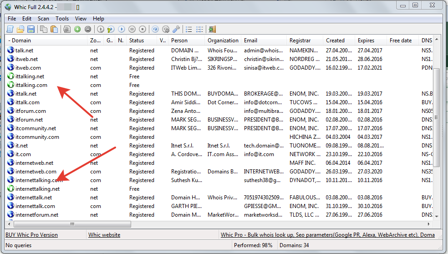Select the ittalking.com domain row

pyautogui.click(x=31, y=85)
